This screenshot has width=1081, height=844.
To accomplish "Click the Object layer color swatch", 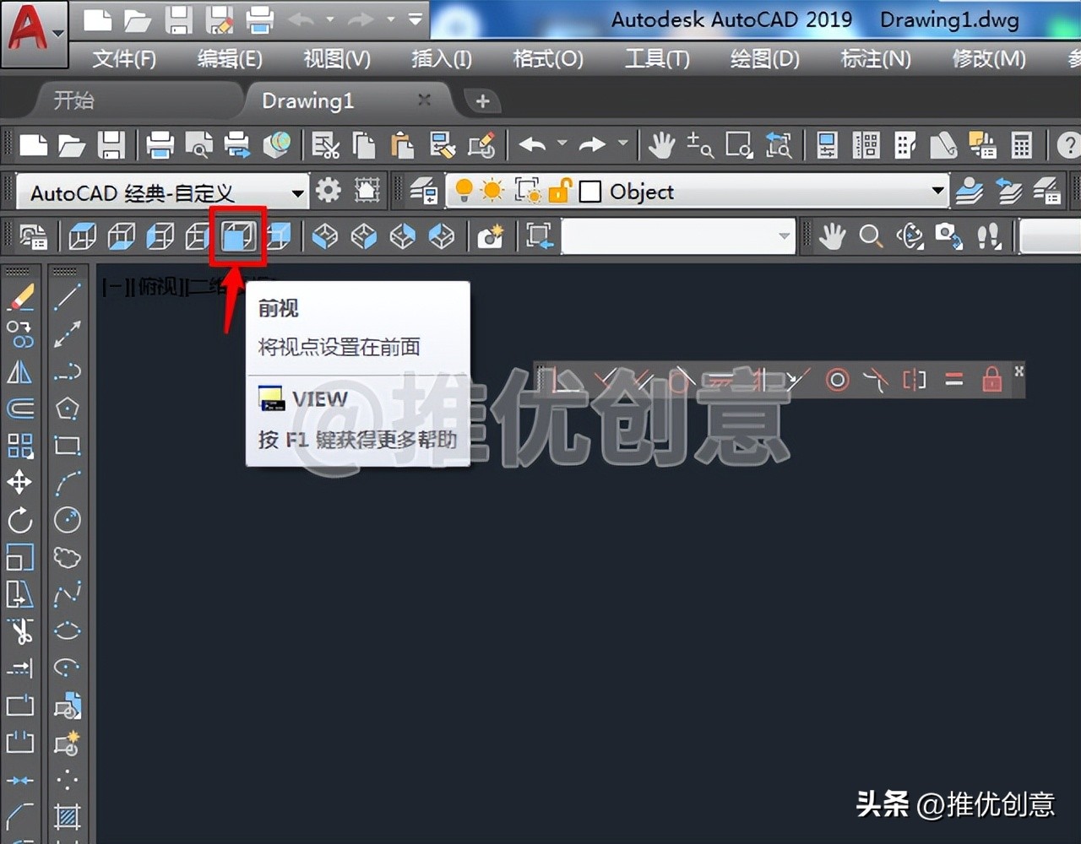I will click(591, 192).
